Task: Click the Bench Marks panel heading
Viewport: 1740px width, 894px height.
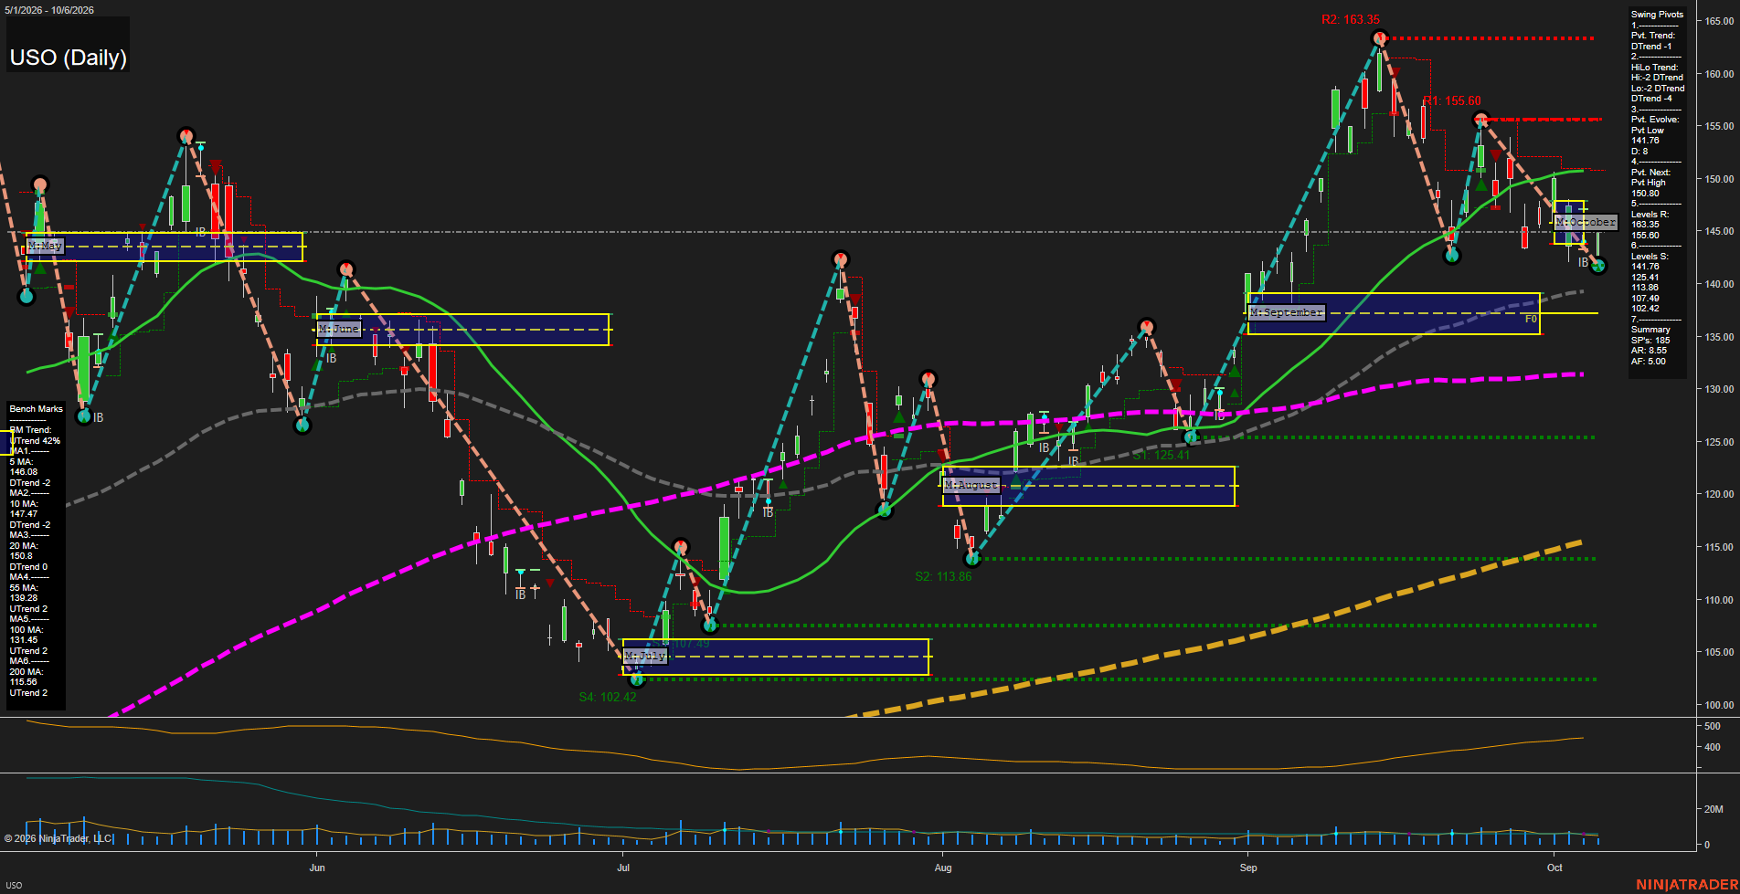Action: click(37, 409)
